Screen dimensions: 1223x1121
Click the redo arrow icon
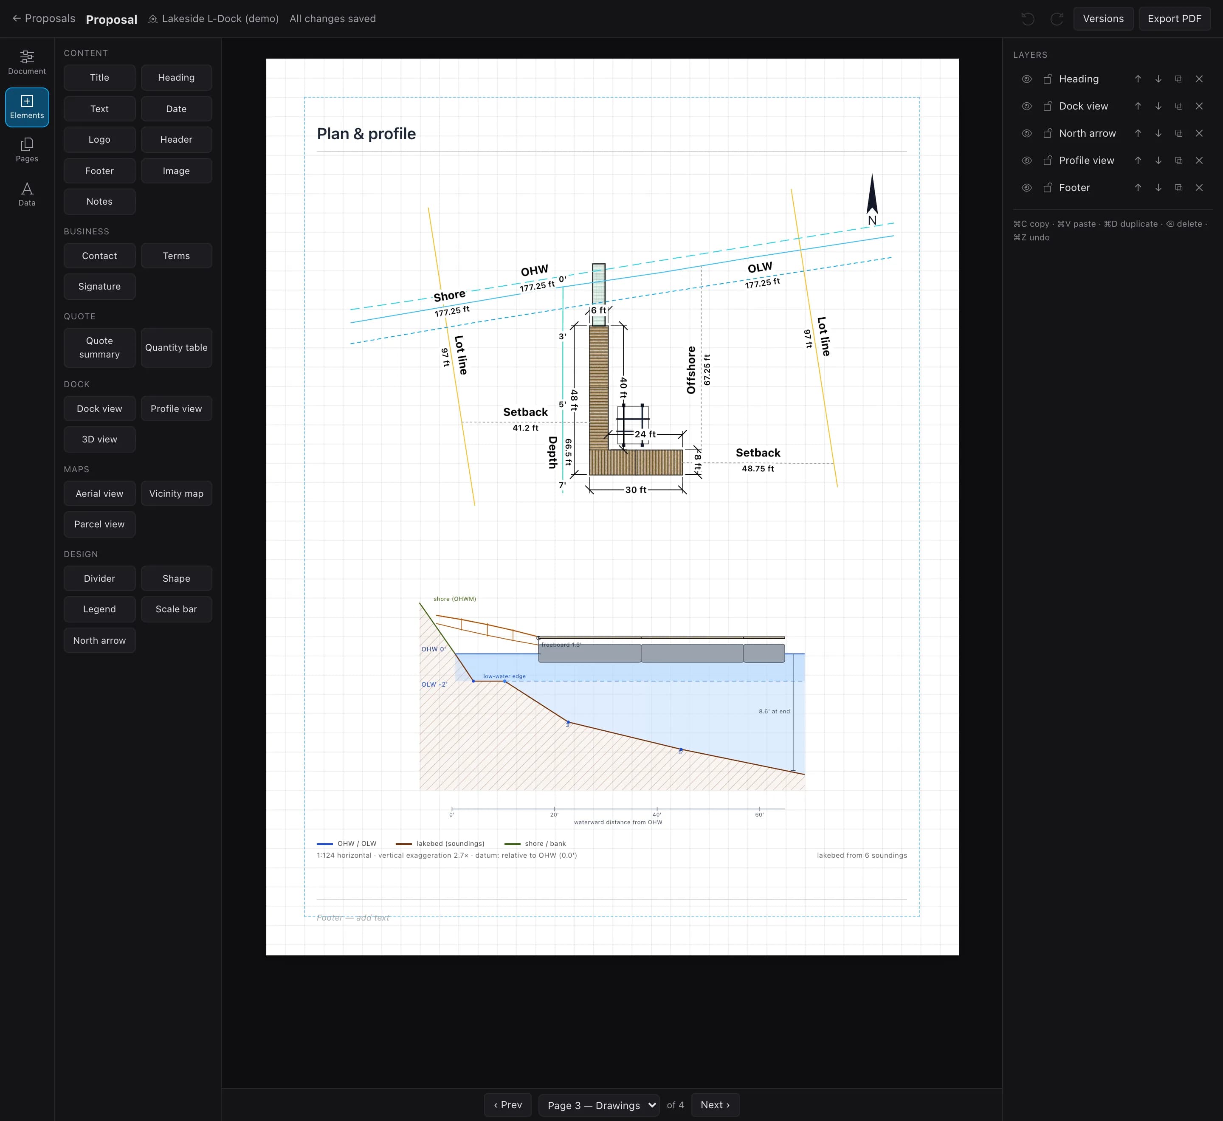coord(1056,19)
